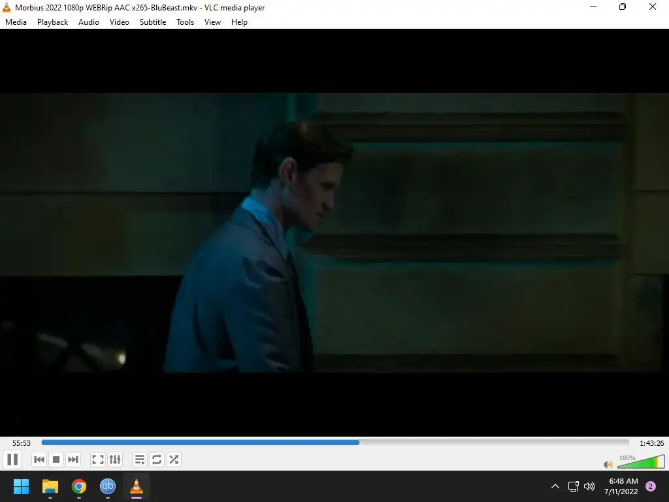Viewport: 669px width, 502px height.
Task: Open network status tray icon
Action: point(574,486)
